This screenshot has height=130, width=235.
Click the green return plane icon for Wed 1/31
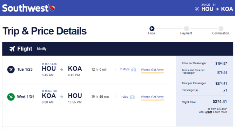click(x=11, y=97)
